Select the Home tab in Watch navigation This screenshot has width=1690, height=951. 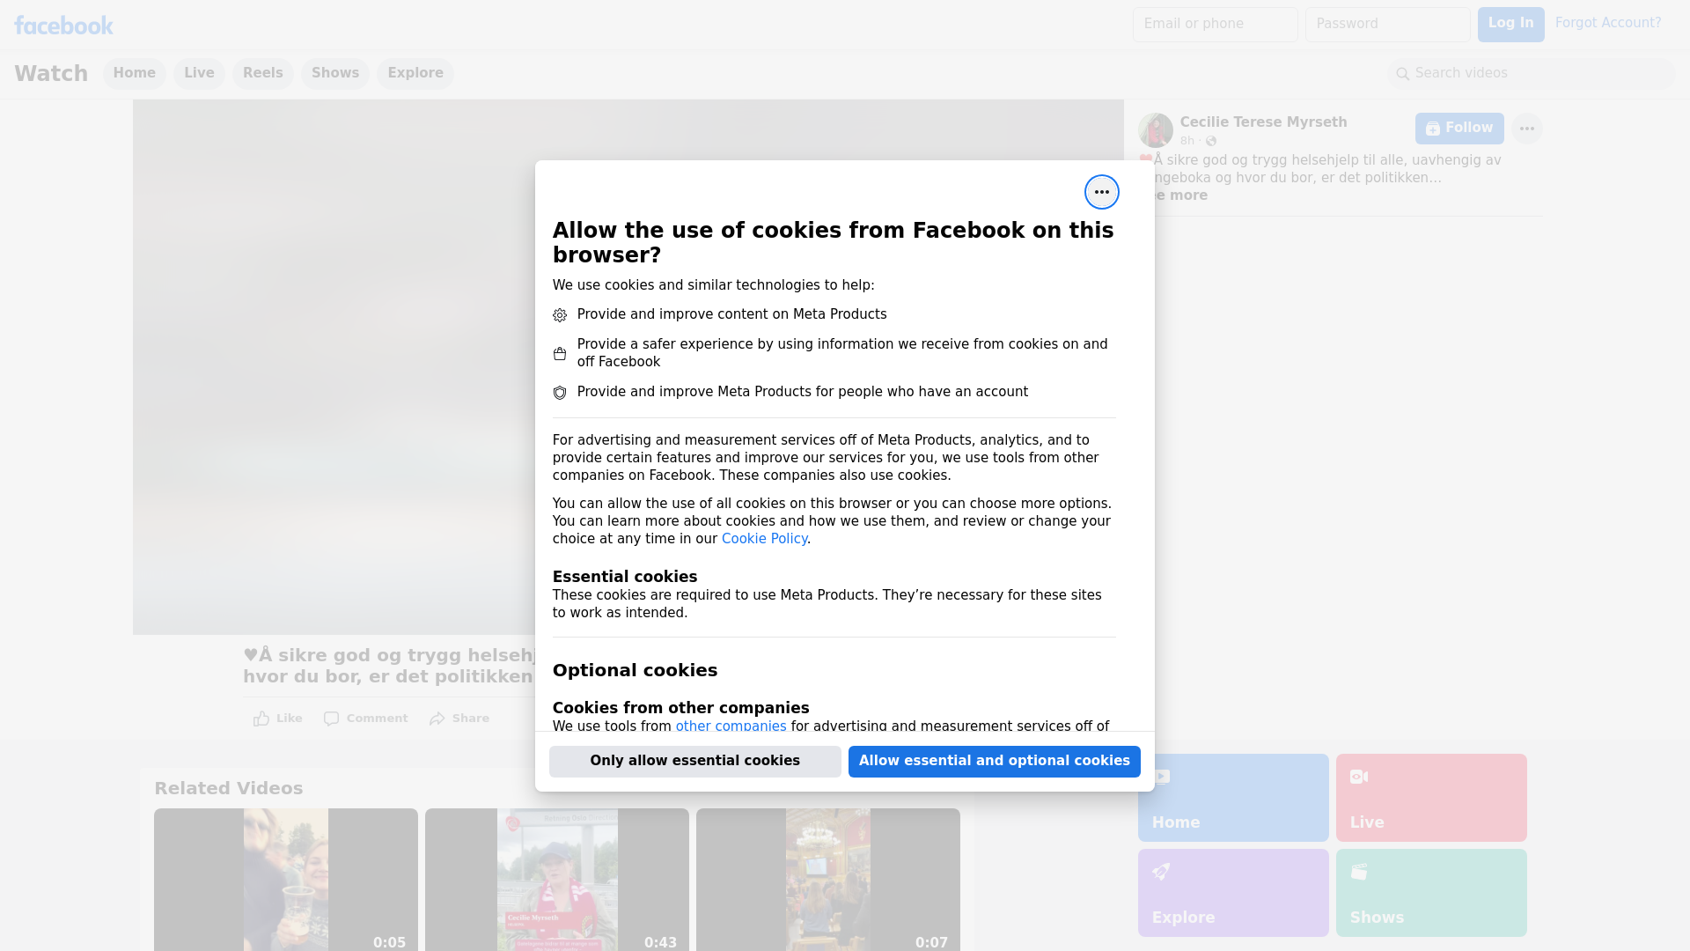tap(134, 73)
